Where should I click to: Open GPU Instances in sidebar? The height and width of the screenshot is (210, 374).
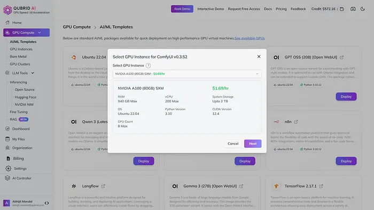click(21, 49)
